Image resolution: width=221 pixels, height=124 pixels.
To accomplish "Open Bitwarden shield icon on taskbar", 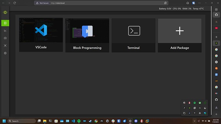I will [x=119, y=121].
